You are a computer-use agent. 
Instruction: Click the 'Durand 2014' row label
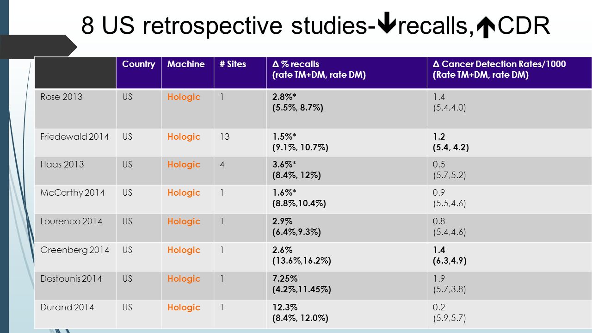67,308
